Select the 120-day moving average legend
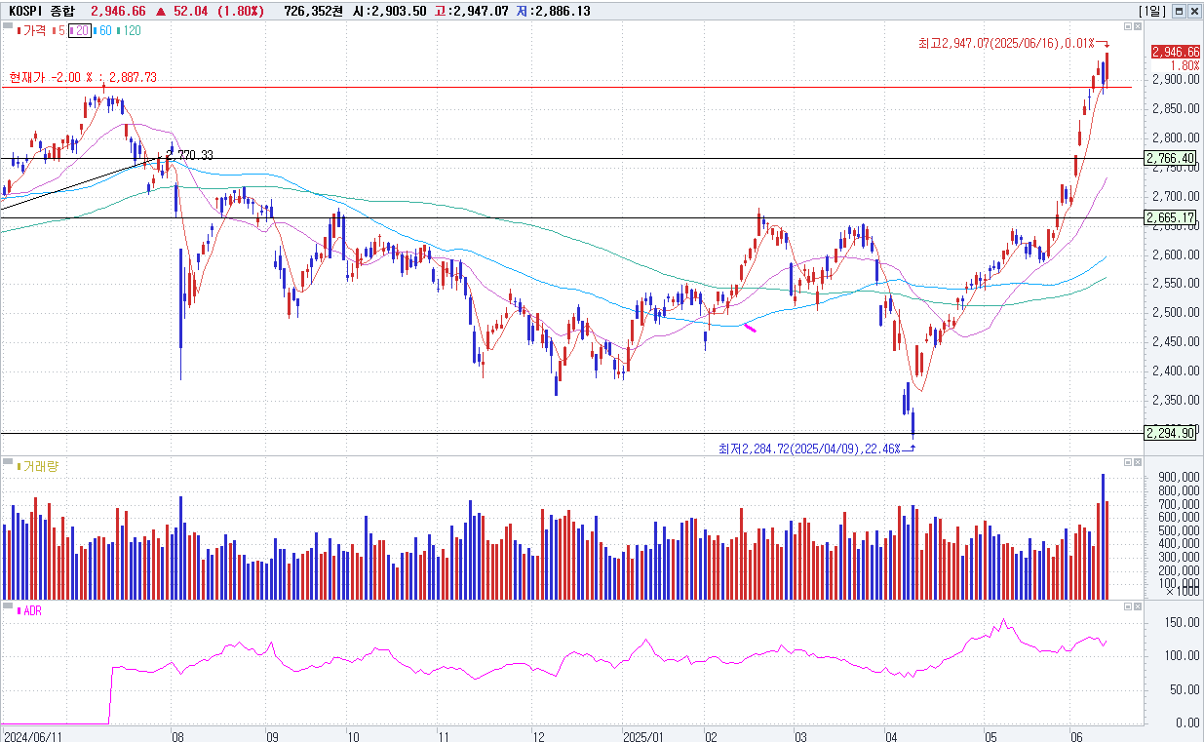This screenshot has height=742, width=1204. tap(129, 30)
